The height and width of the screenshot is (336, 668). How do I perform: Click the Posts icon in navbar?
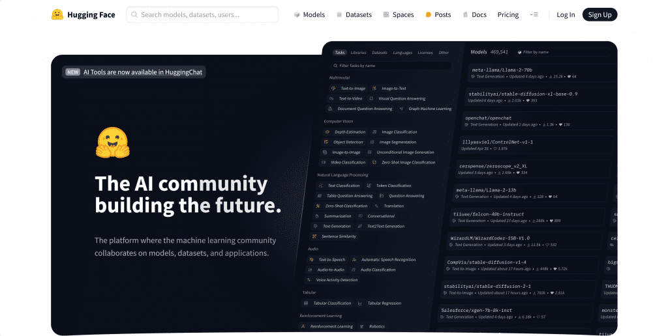tap(429, 15)
